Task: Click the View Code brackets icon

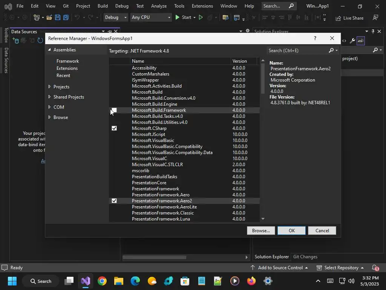Action: click(344, 41)
